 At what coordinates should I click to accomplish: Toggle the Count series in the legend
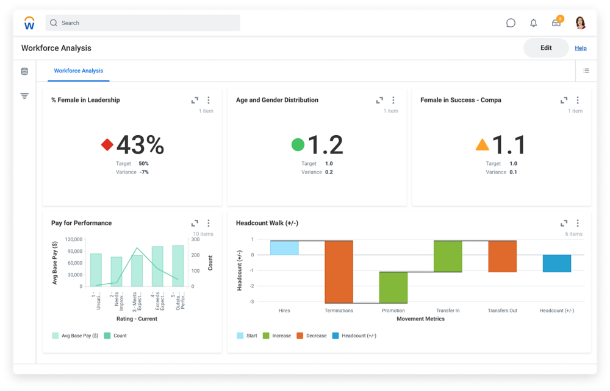[115, 335]
